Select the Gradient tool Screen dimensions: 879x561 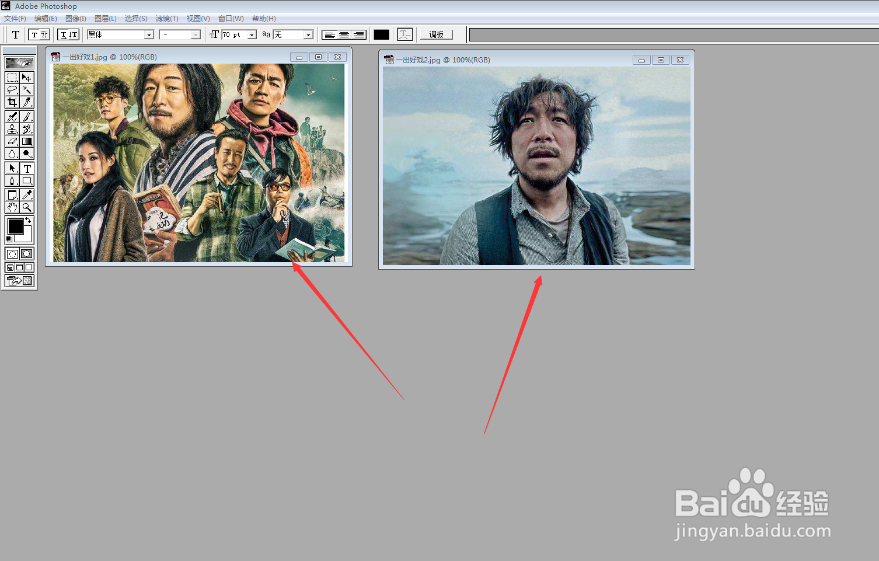click(x=27, y=141)
